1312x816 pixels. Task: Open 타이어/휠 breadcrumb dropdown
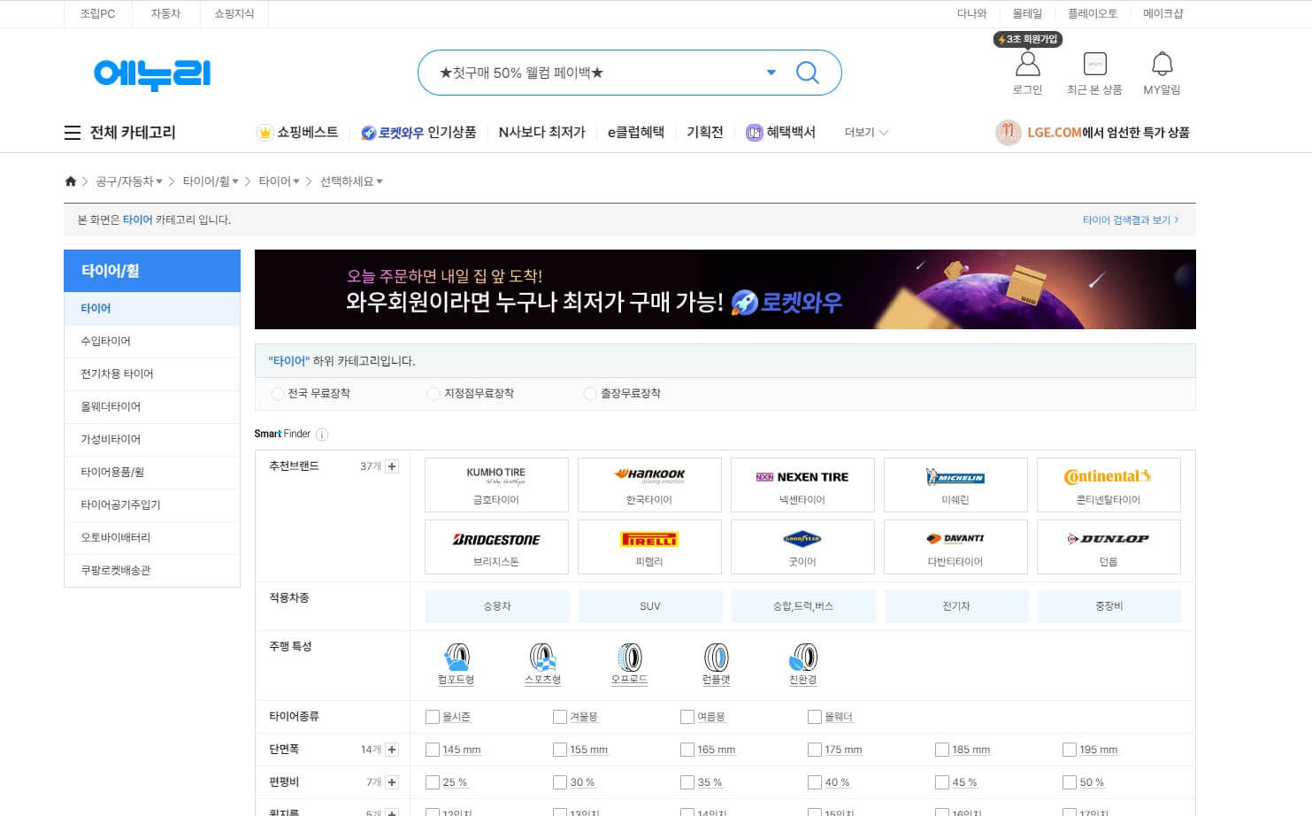click(x=211, y=181)
